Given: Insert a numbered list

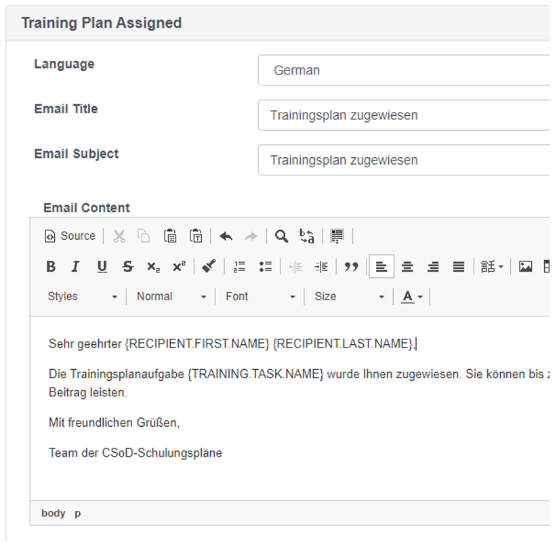Looking at the screenshot, I should point(239,266).
